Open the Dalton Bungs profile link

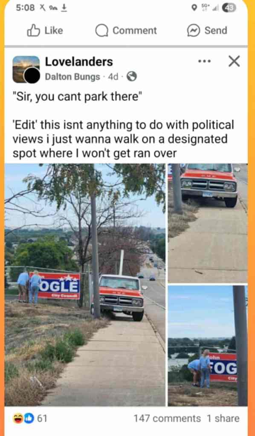point(72,77)
